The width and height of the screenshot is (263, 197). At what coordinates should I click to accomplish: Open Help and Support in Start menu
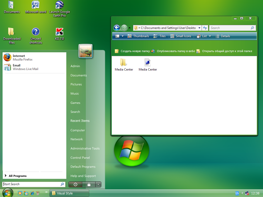click(83, 176)
